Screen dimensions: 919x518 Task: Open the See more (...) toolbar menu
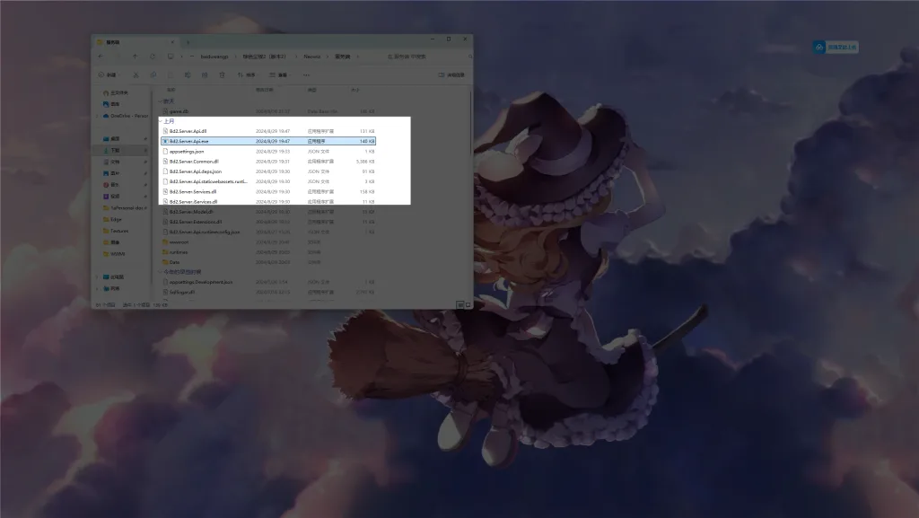coord(304,75)
